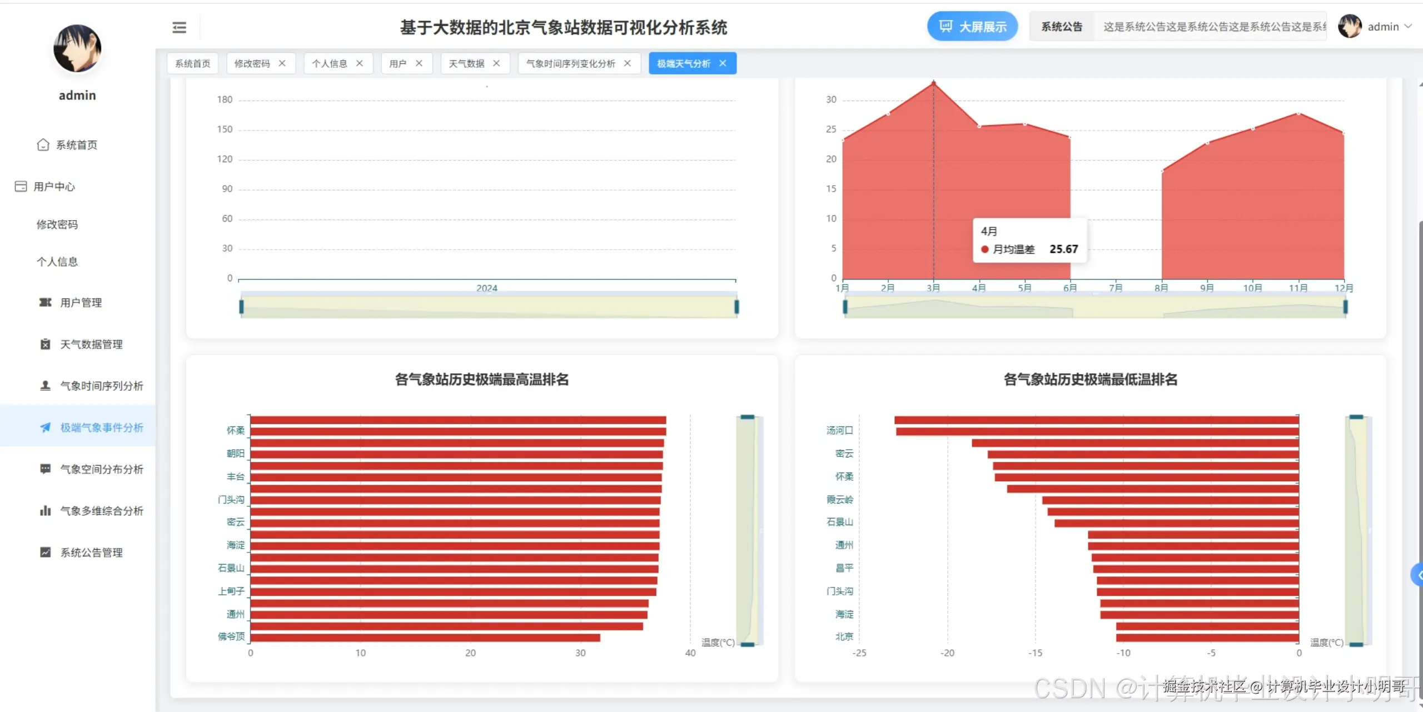Switch to the 系统首页 tab
The height and width of the screenshot is (712, 1423).
[x=192, y=63]
